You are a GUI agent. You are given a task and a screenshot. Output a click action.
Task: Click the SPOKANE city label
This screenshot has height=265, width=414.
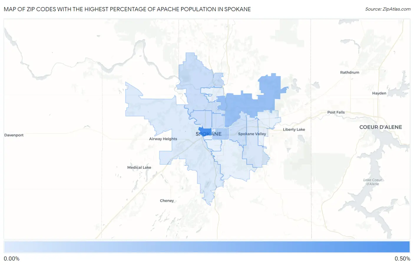[208, 134]
